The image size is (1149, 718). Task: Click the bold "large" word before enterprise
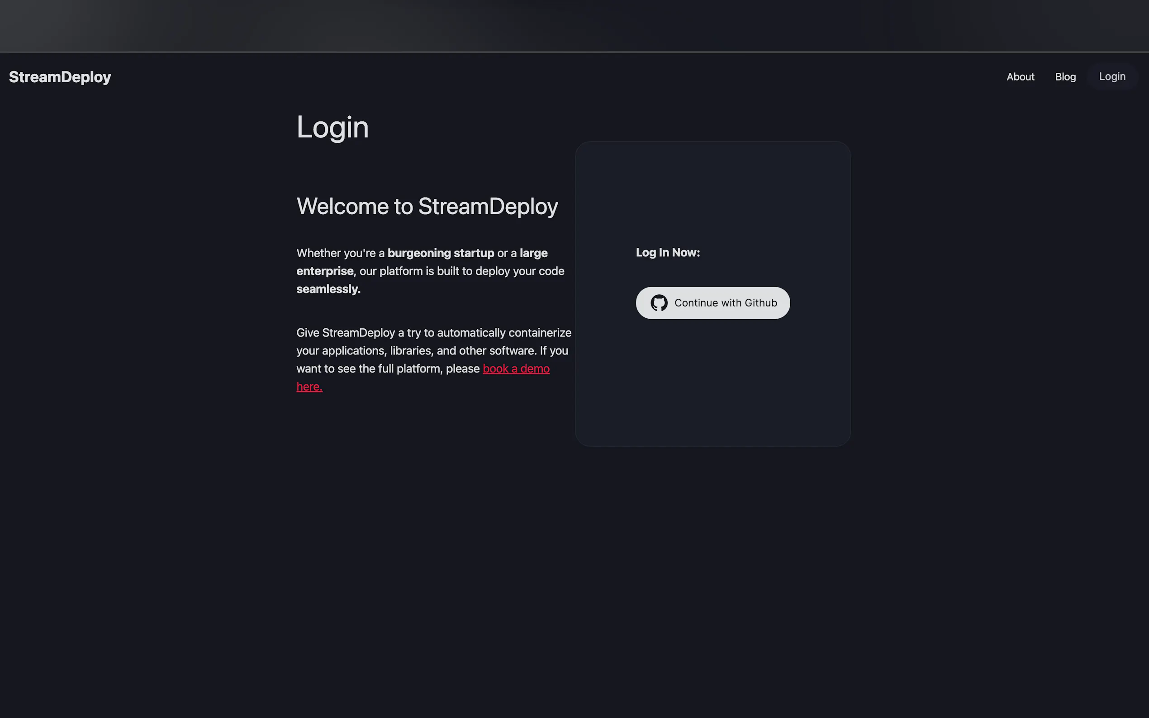coord(533,253)
